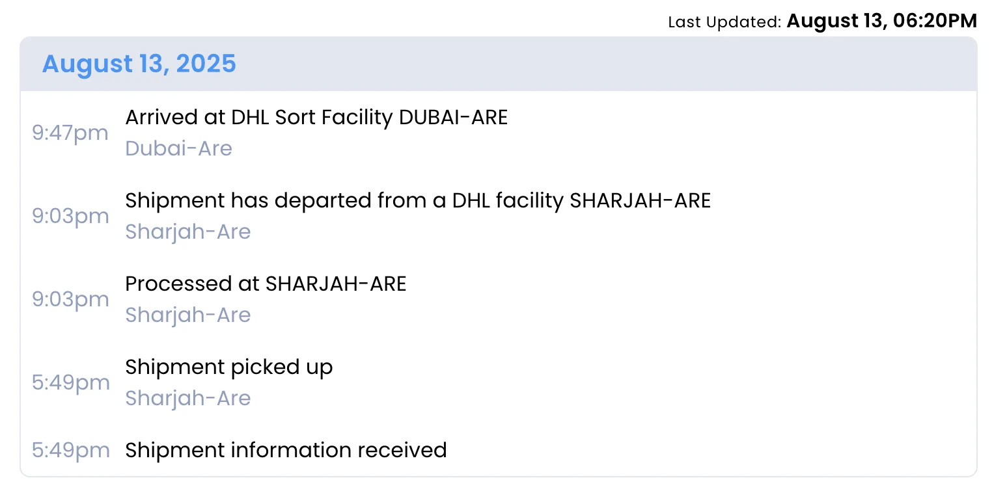Select 'Sharjah-Are' location under 'Shipment picked up'
The image size is (992, 493).
(187, 399)
